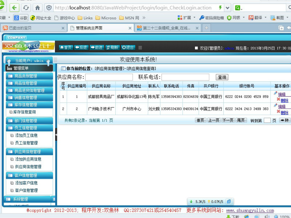This screenshot has width=291, height=218.
Task: Expand the 部门信息管理 menu section
Action: tap(29, 121)
